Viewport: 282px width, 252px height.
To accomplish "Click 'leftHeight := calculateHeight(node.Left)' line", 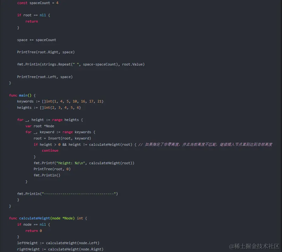I will pos(58,243).
